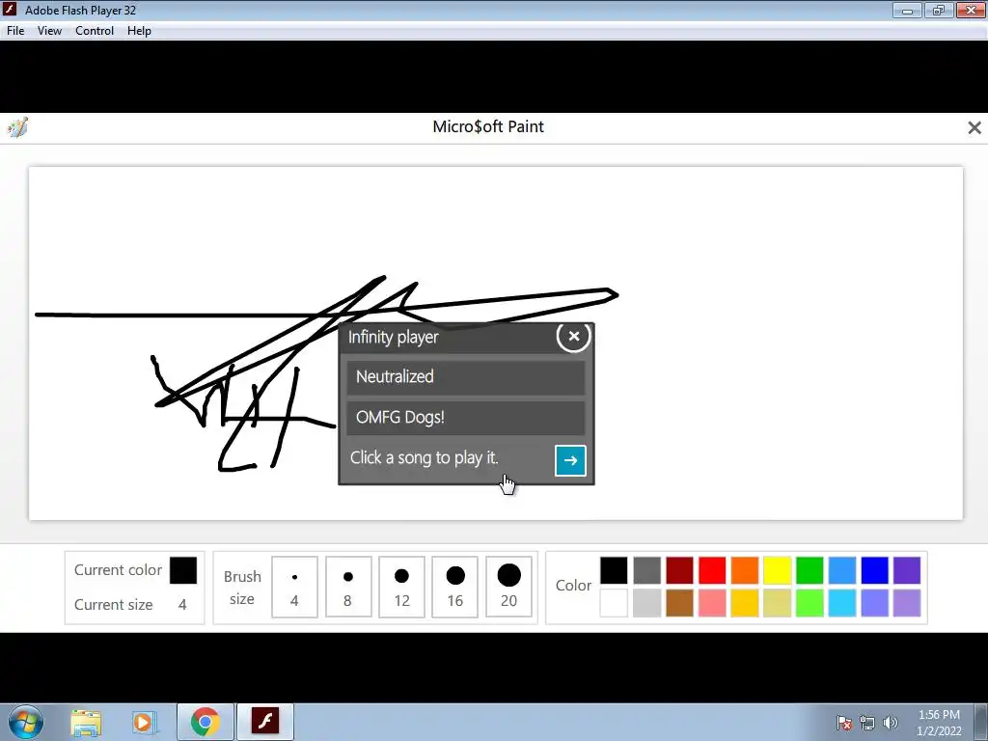
Task: Pick the periwinkle light blue color swatch
Action: [874, 603]
